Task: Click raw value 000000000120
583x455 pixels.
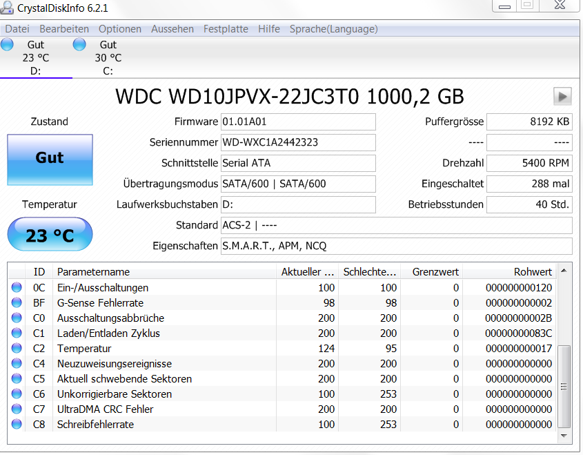Action: coord(519,288)
